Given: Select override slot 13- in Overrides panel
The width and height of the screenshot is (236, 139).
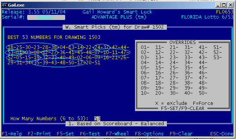Looking at the screenshot, I should (x=160, y=57).
